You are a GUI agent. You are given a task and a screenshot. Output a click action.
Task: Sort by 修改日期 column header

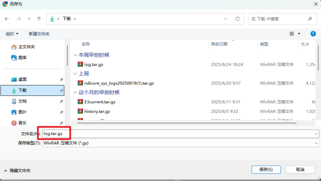tap(219, 44)
